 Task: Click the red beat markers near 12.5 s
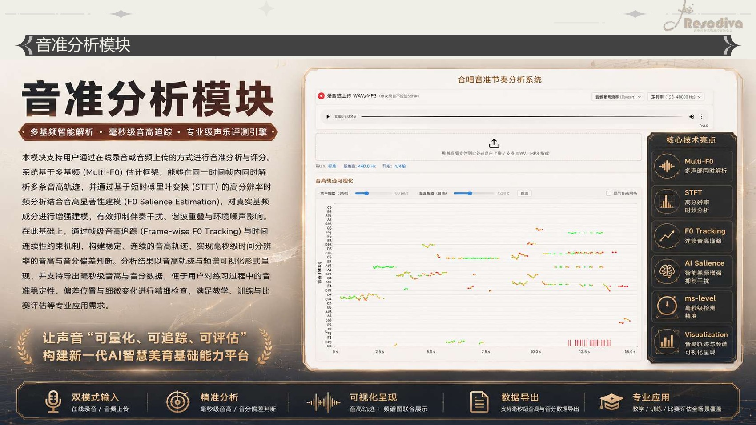(589, 342)
